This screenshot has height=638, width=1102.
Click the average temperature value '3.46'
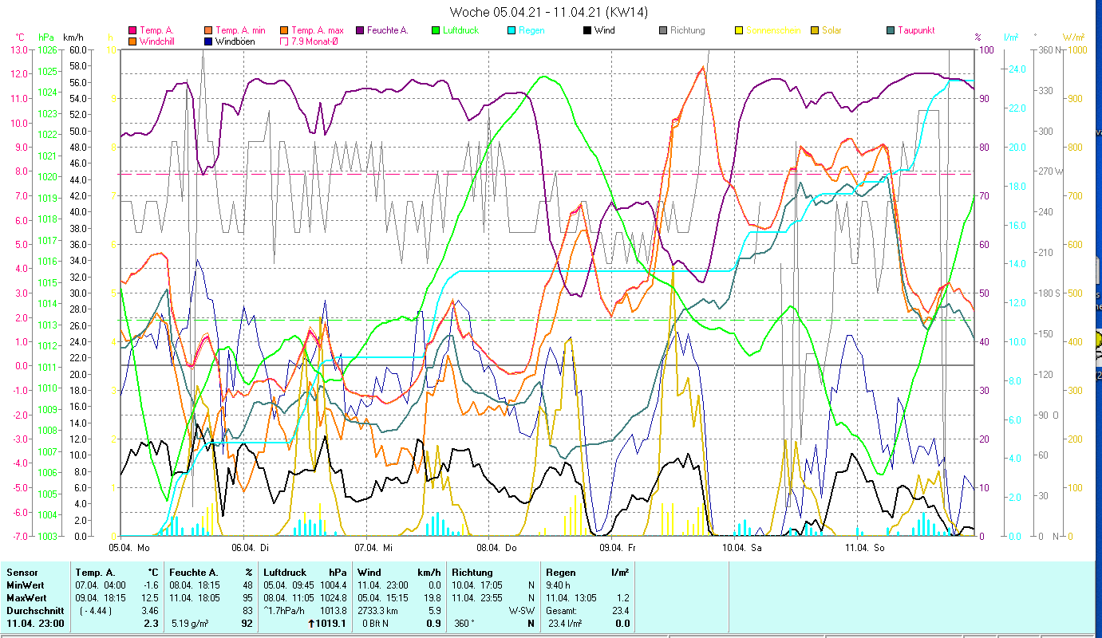[150, 611]
